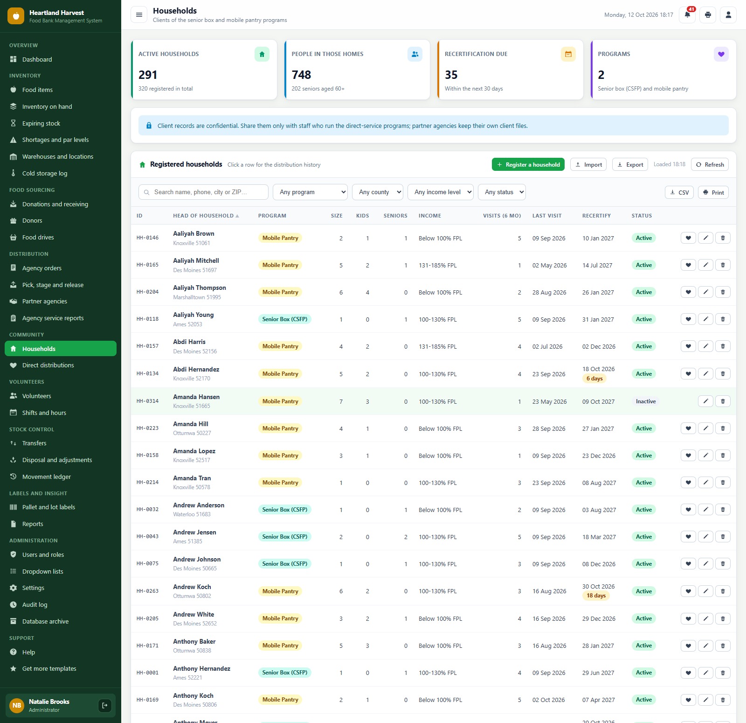Open Direct distributions sidebar item

[x=61, y=365]
